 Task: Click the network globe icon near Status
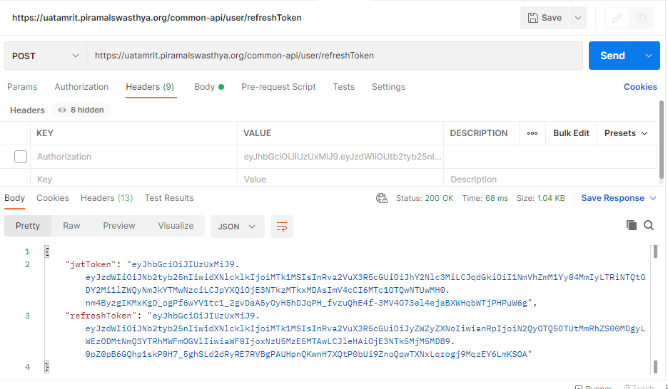(382, 198)
